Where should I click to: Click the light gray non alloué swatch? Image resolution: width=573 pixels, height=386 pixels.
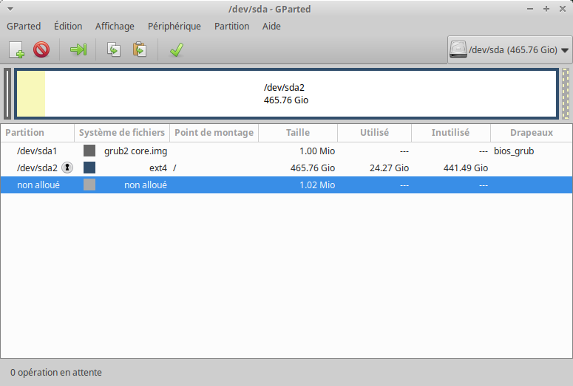pos(89,185)
